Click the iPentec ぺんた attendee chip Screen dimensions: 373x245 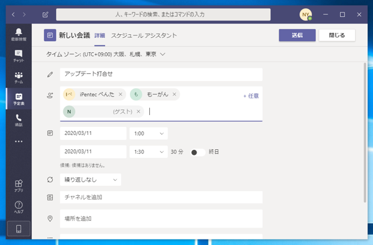point(94,95)
